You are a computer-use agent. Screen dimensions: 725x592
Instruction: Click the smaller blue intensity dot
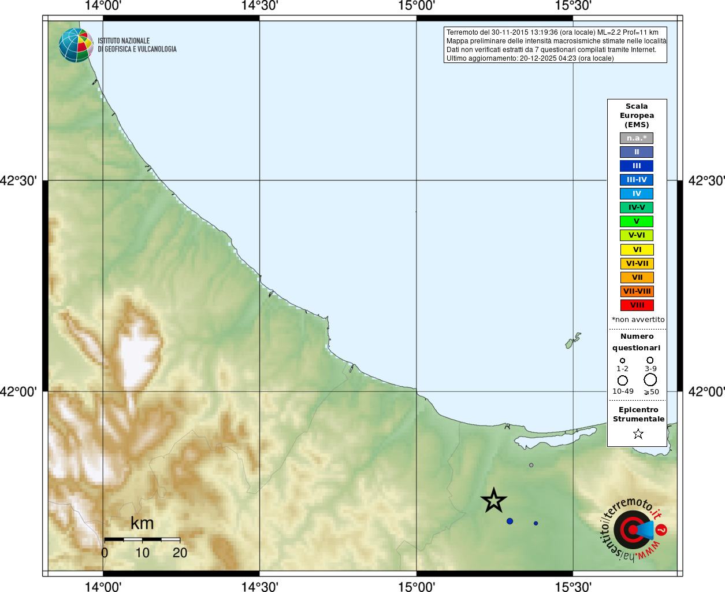(x=536, y=523)
